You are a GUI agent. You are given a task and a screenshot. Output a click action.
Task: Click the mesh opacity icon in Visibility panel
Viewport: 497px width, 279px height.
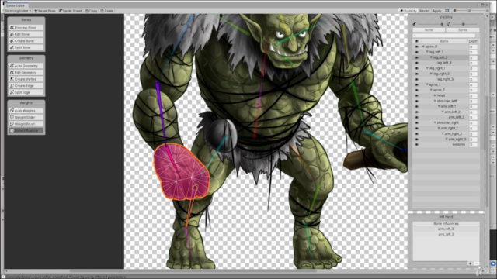coord(448,24)
